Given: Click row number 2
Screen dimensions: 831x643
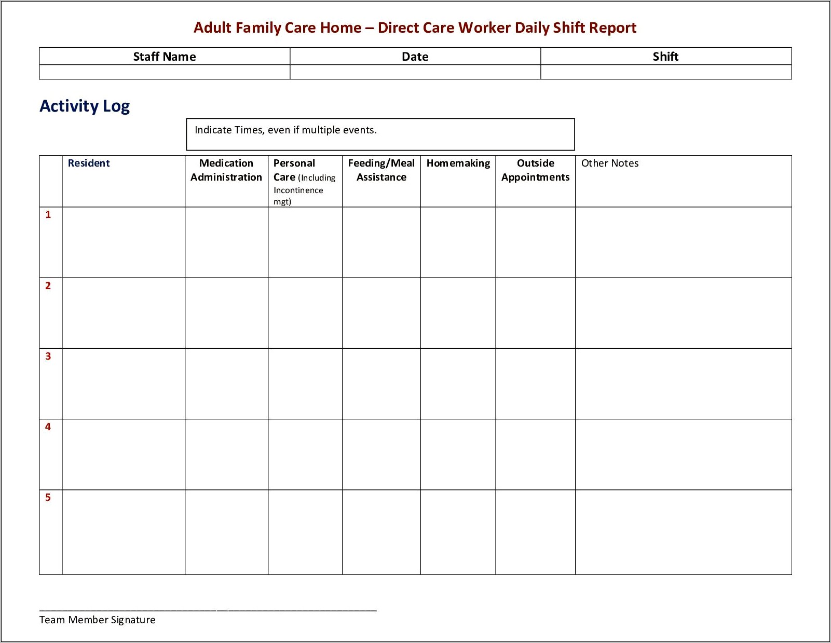Looking at the screenshot, I should pos(48,285).
